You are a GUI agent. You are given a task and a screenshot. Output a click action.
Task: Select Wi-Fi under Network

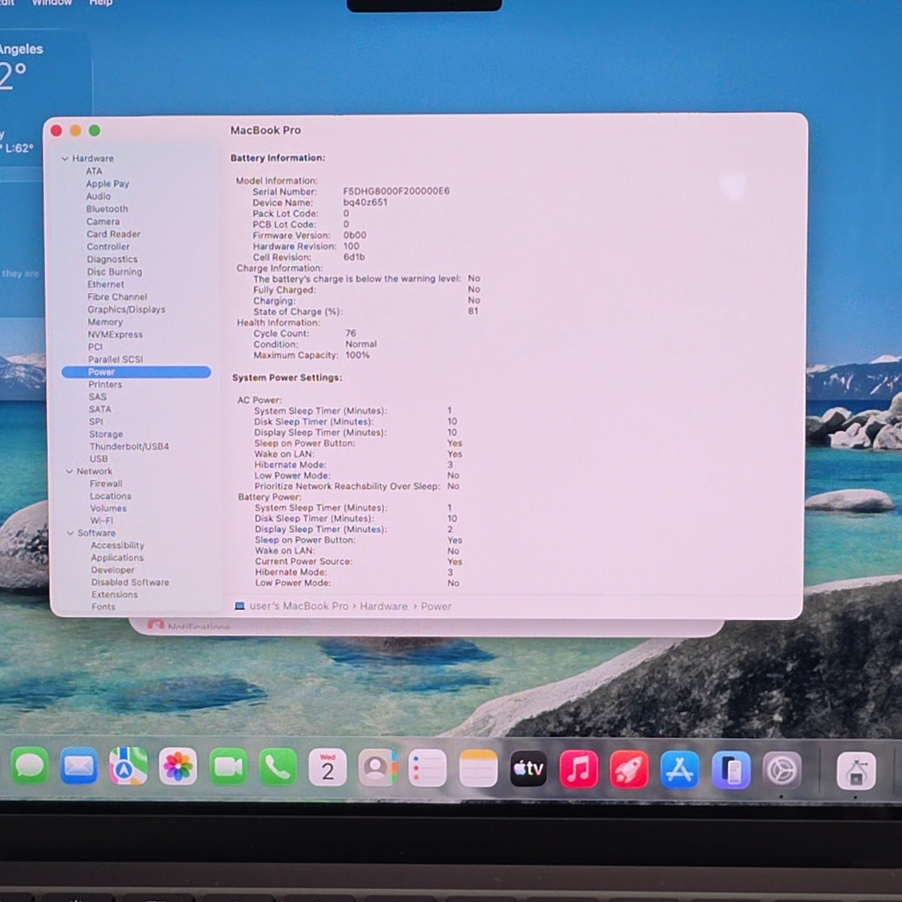[101, 520]
